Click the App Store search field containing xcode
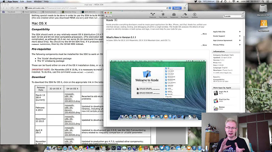This screenshot has width=272, height=152. (x=233, y=16)
